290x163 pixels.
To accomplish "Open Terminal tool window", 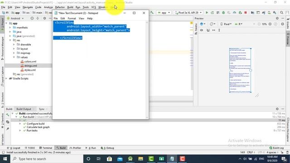I will (46, 148).
